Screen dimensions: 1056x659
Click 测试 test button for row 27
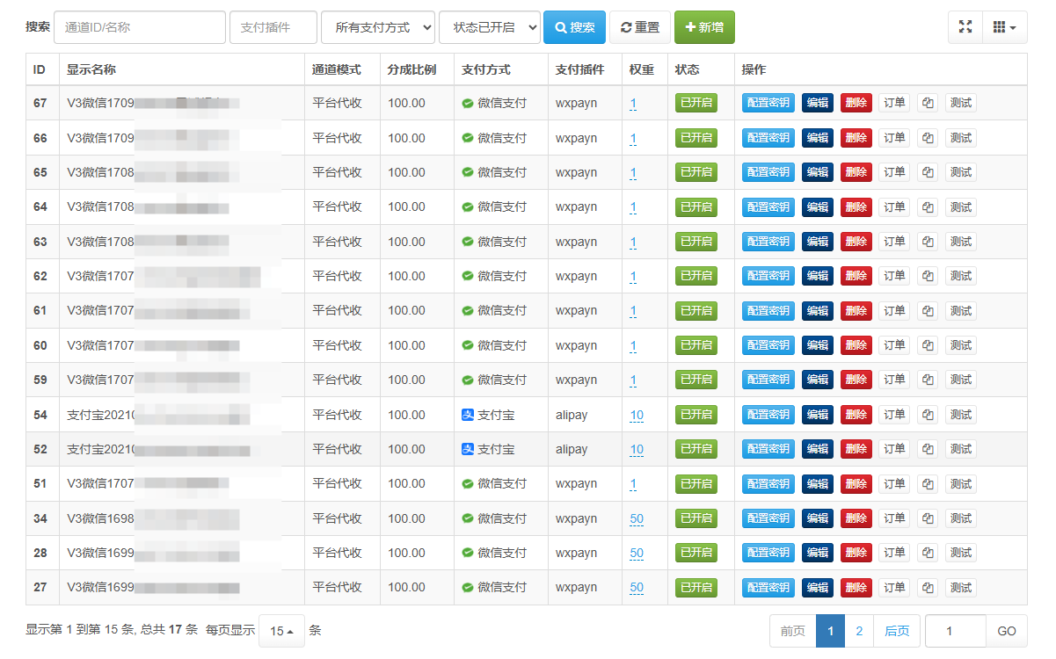(x=961, y=588)
